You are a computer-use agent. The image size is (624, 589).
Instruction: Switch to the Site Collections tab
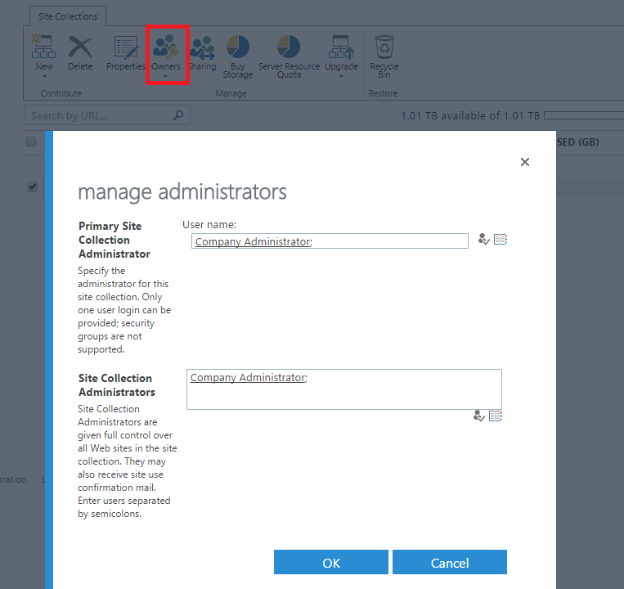point(68,16)
